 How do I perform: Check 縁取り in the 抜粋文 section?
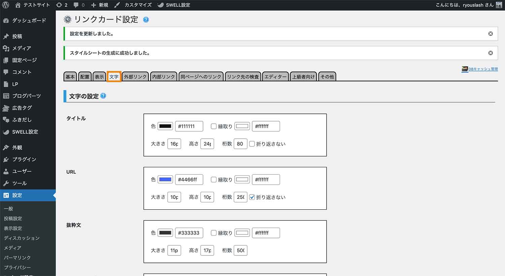[213, 233]
